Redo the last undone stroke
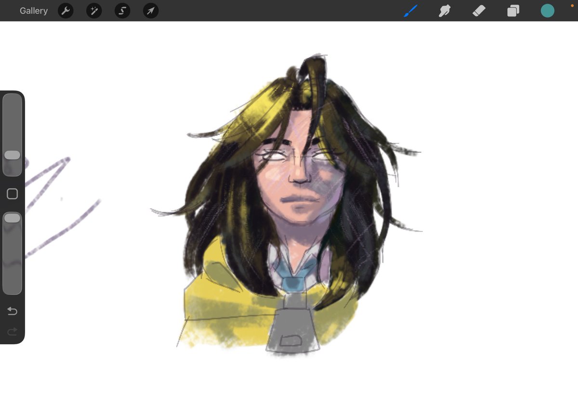The height and width of the screenshot is (401, 578). (x=12, y=331)
